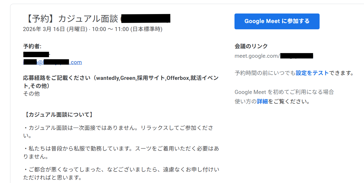
Task: Click the paragraph about リラックスしてご参加ください
Action: coord(118,132)
